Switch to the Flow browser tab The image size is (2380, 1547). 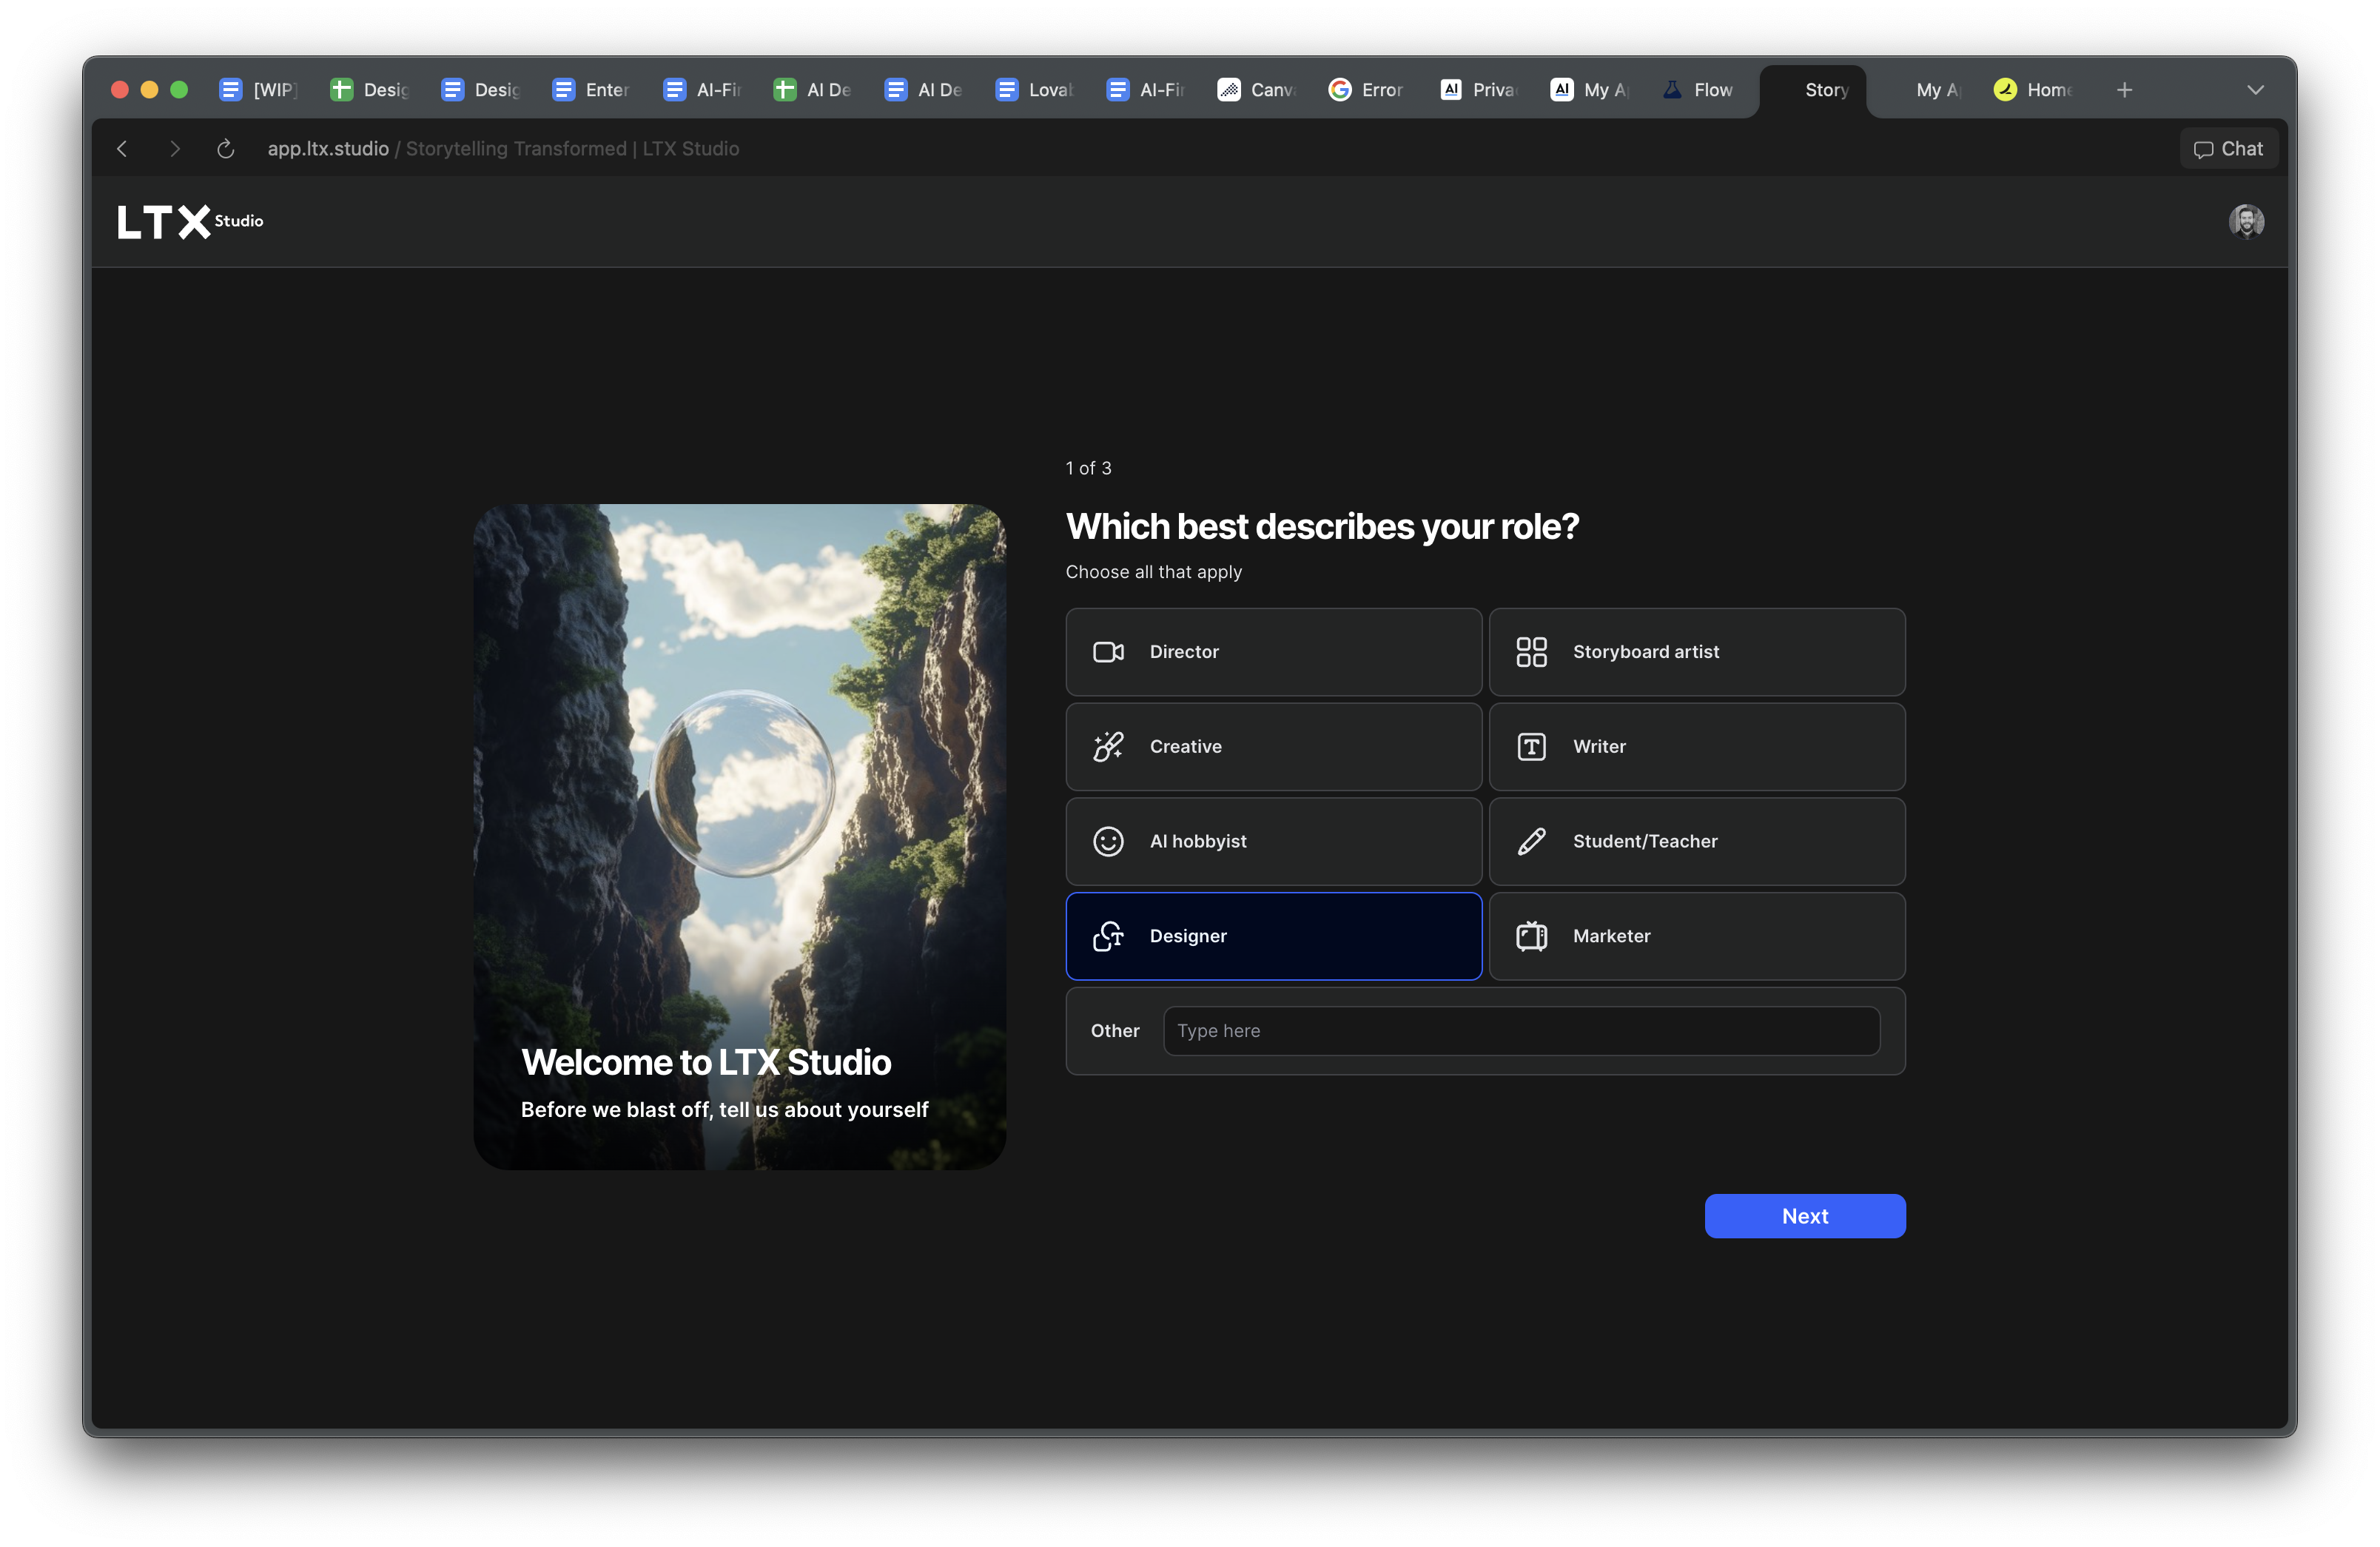[1699, 90]
